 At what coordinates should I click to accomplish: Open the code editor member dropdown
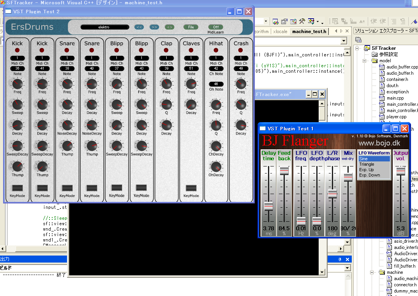click(344, 41)
